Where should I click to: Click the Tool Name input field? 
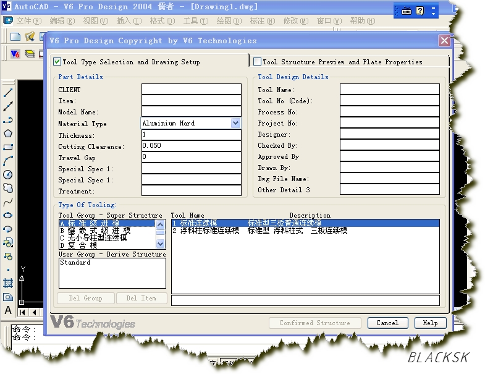point(390,89)
